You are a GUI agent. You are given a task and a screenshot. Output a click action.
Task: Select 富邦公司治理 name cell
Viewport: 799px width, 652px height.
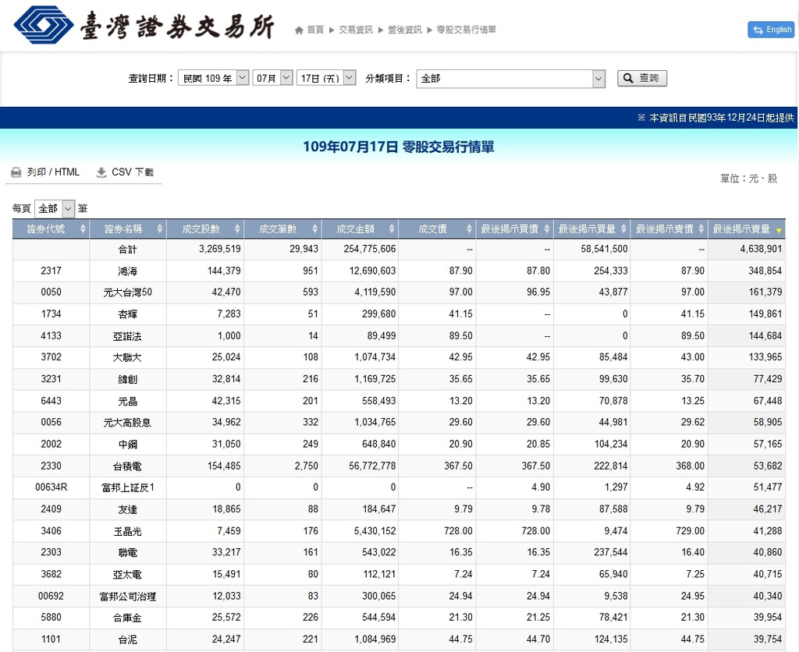tap(128, 596)
